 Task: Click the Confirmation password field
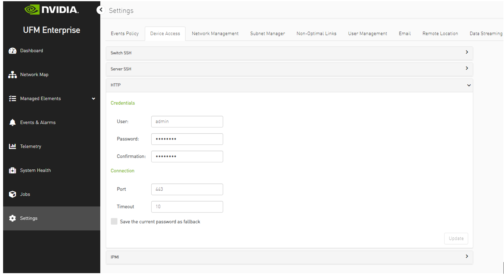[x=187, y=156]
